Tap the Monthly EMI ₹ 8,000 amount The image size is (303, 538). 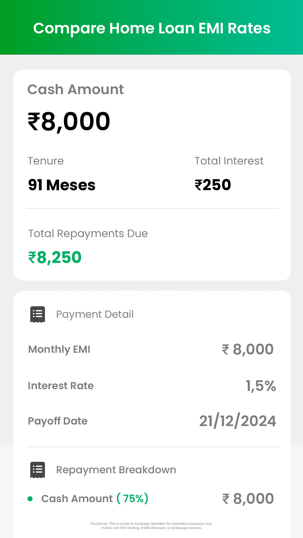248,349
